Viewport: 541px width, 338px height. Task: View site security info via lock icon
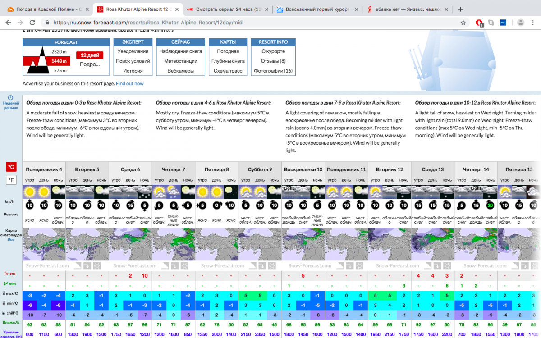[x=47, y=23]
